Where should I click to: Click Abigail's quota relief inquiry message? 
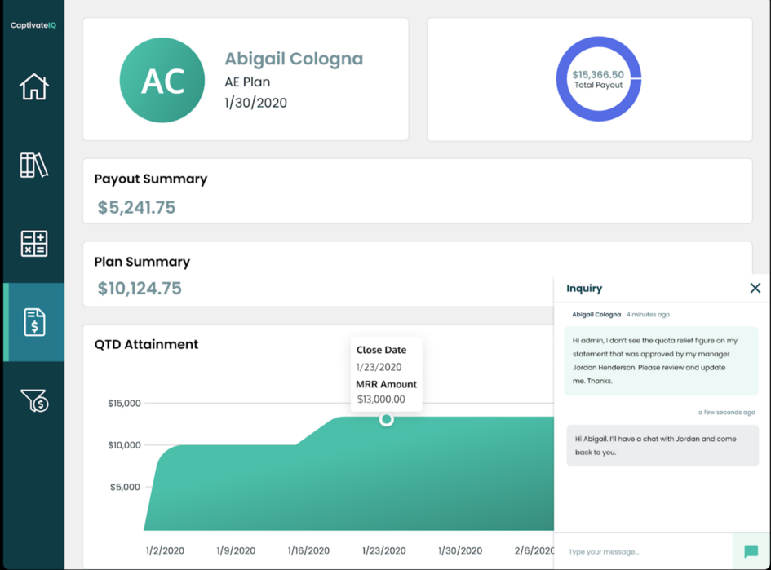click(661, 360)
